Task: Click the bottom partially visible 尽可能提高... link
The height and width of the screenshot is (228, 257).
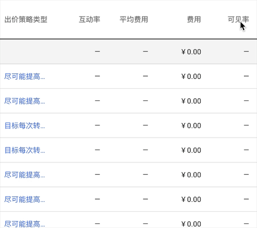Action: coord(25,224)
